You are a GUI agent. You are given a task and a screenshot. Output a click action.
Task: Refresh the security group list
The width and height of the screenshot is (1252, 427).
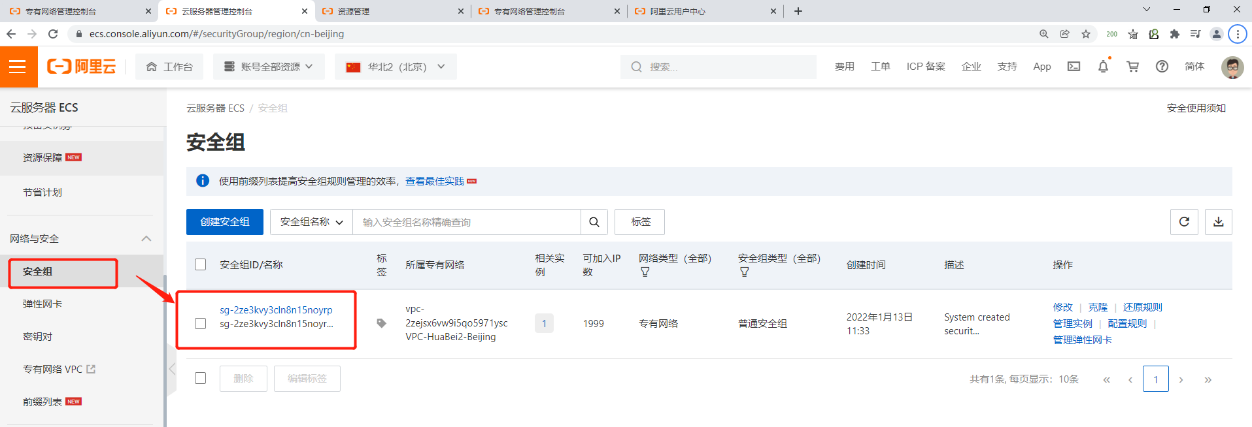[x=1183, y=222]
